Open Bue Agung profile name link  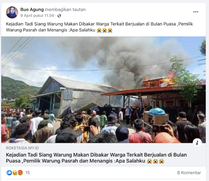click(x=32, y=9)
